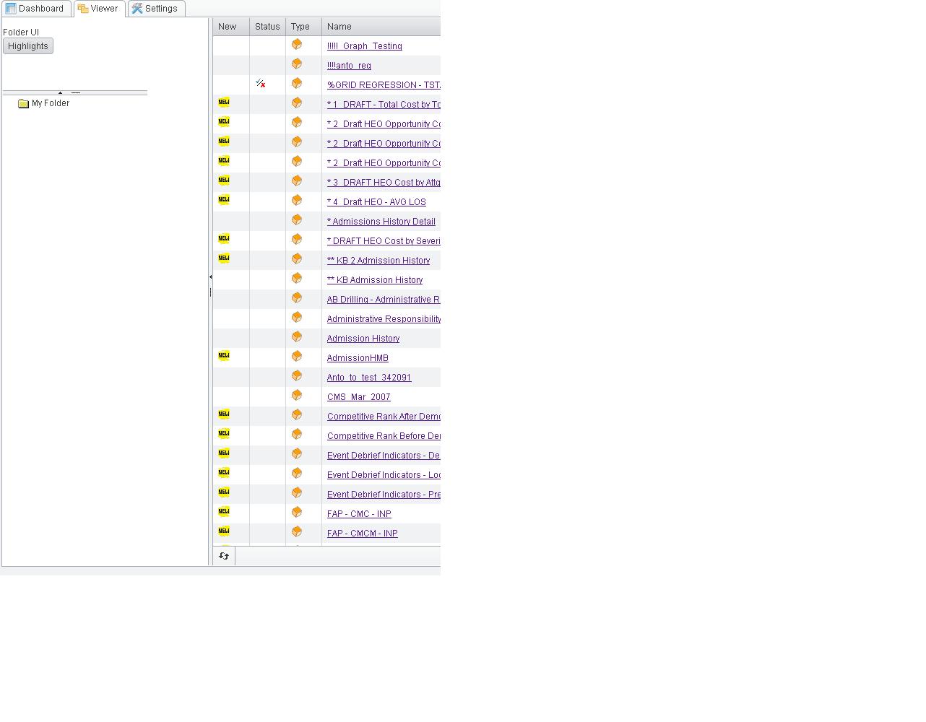Sort by the Status column header

(x=267, y=27)
